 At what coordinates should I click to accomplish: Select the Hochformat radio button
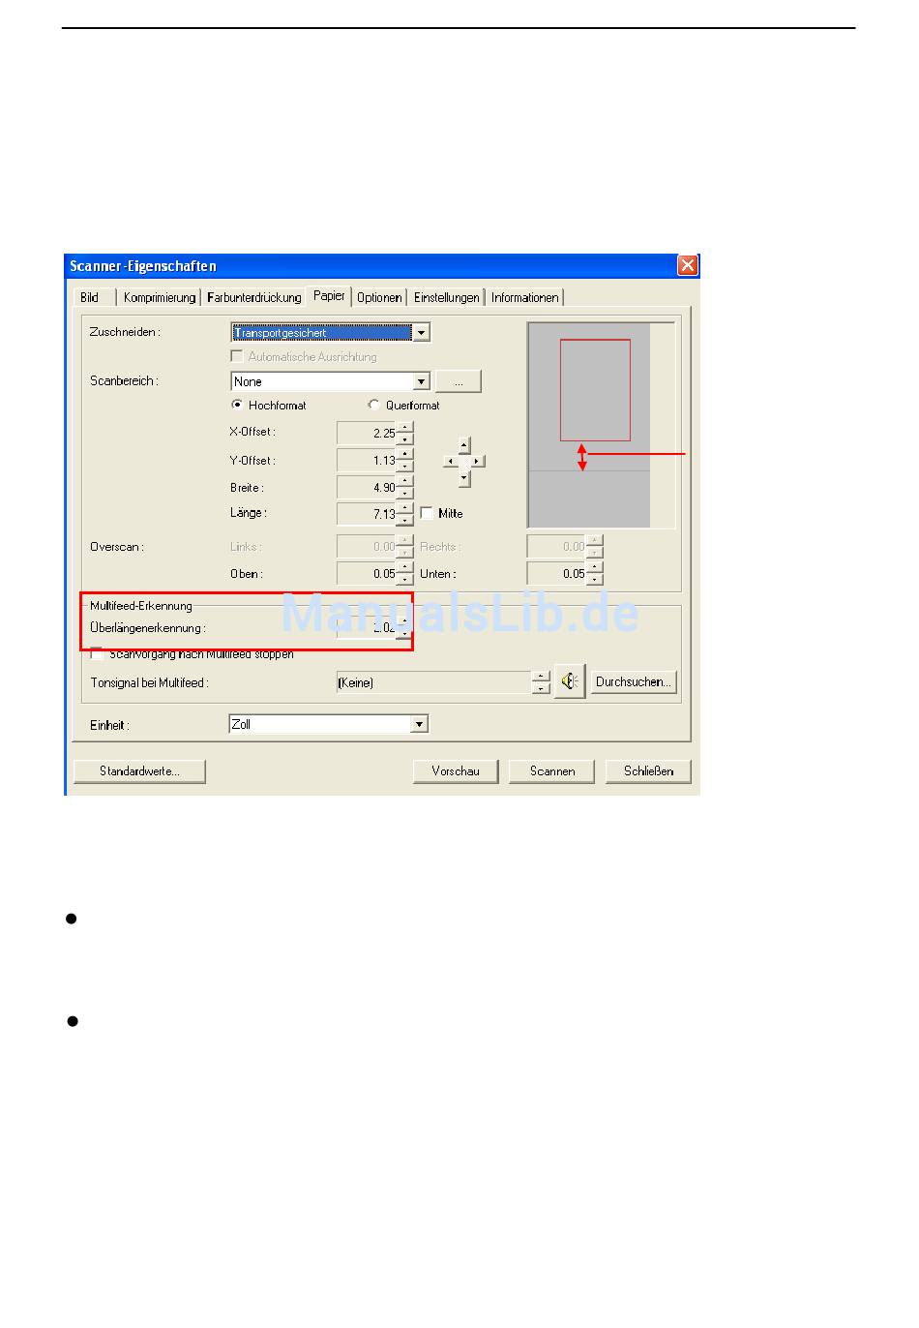[237, 406]
